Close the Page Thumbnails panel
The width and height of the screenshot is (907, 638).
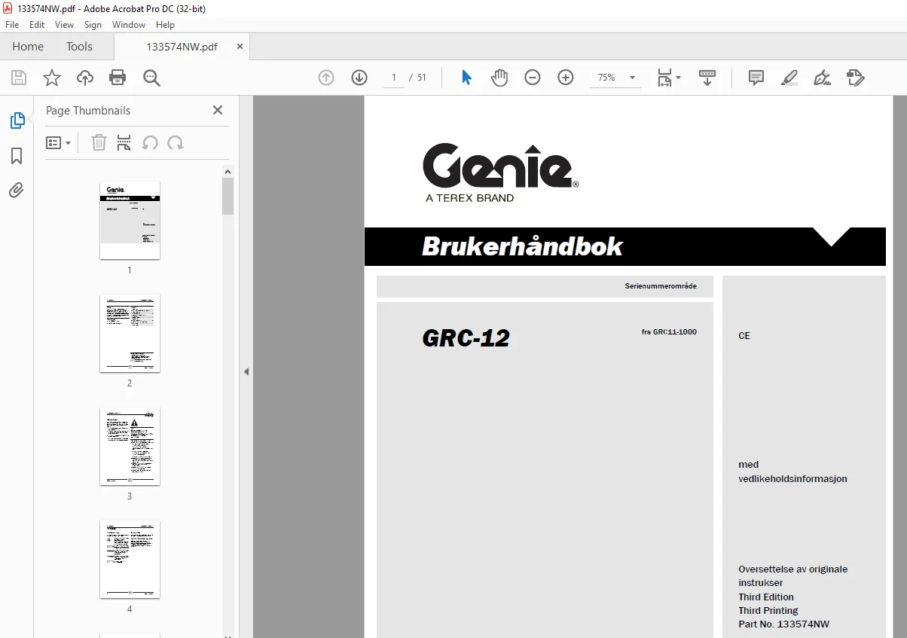click(x=218, y=110)
